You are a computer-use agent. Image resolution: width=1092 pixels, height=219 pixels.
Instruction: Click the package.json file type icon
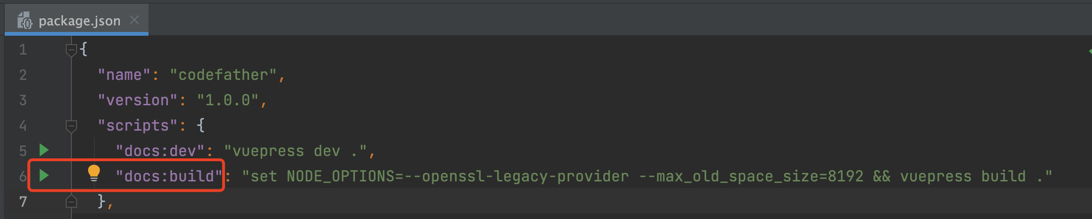pos(25,21)
